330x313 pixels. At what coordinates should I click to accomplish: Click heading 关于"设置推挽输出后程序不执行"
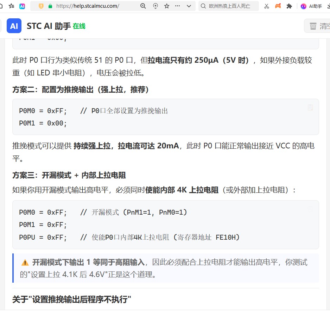click(72, 299)
